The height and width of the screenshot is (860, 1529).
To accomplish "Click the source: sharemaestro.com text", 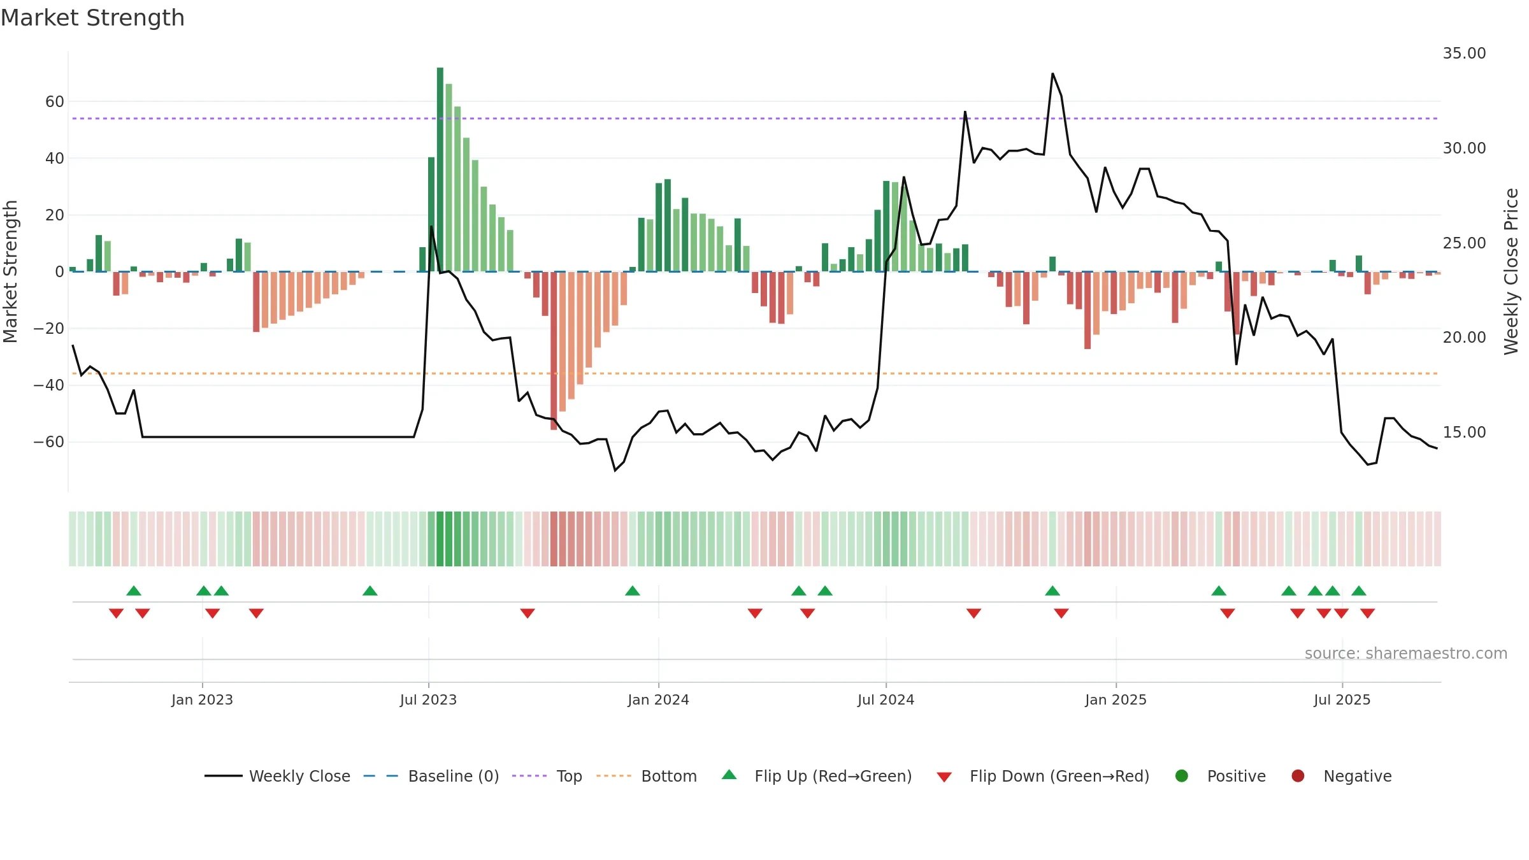I will (1406, 654).
